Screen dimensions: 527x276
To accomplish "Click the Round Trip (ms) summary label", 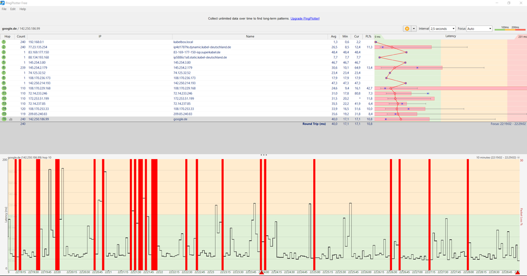I will click(314, 124).
